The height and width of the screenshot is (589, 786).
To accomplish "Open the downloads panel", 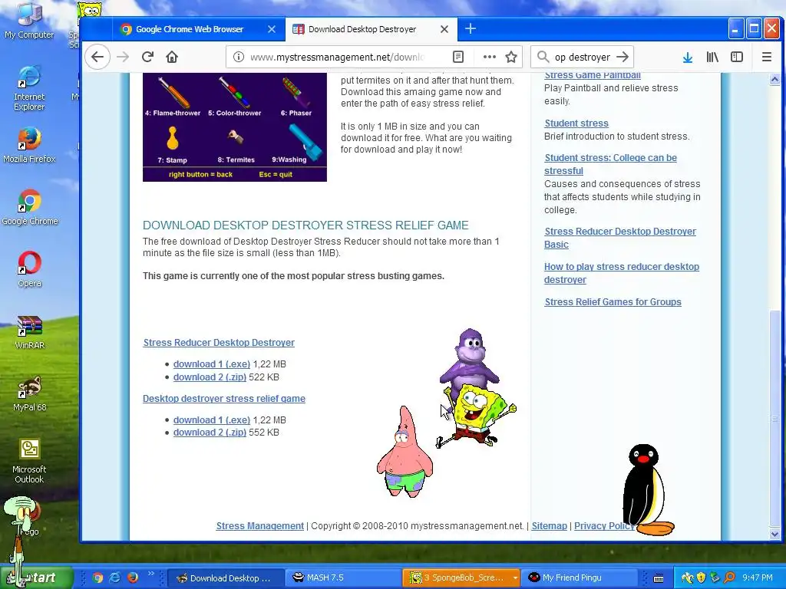I will (688, 58).
